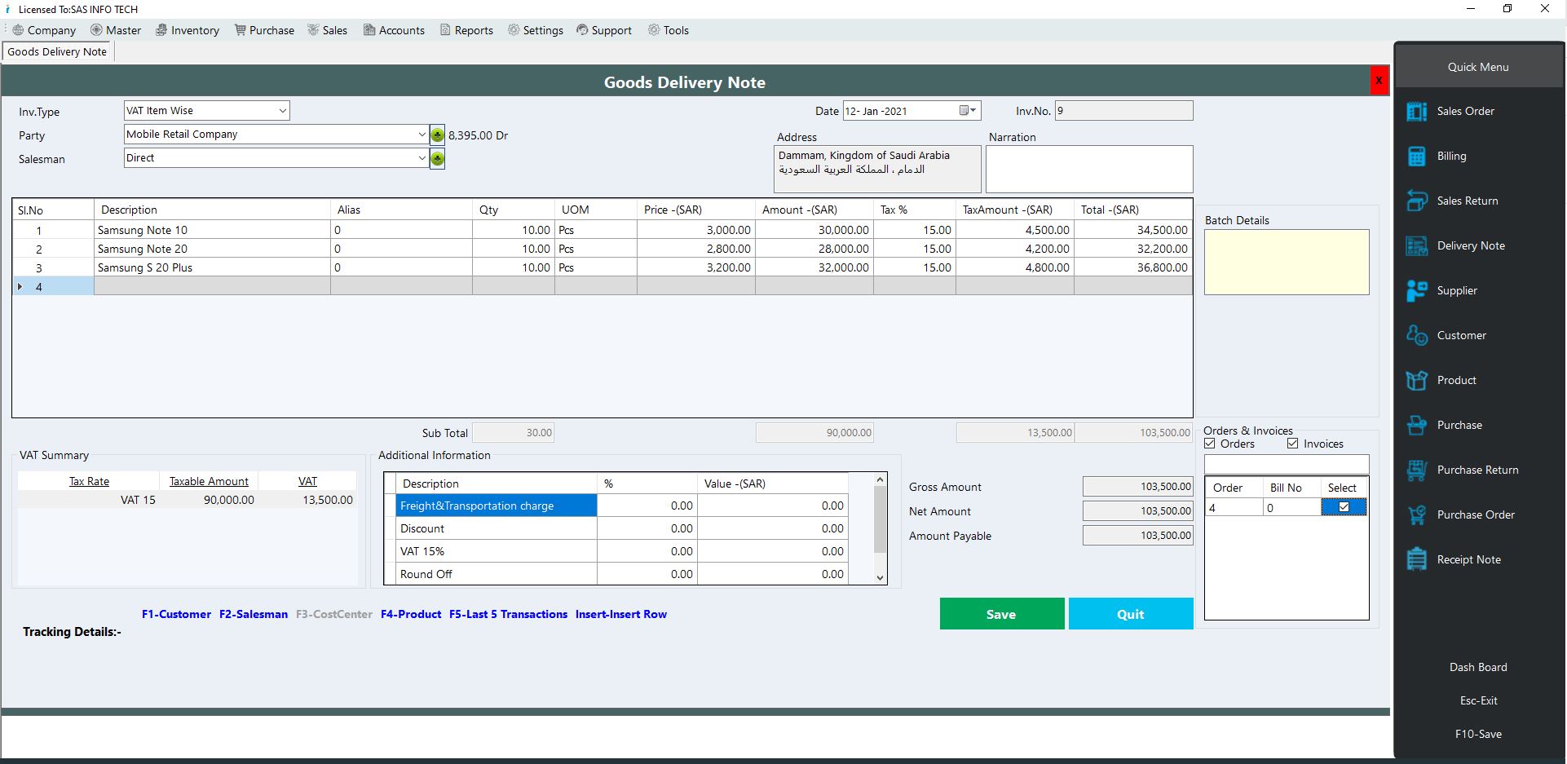Click the Narration text box
Image resolution: width=1567 pixels, height=764 pixels.
click(1088, 169)
